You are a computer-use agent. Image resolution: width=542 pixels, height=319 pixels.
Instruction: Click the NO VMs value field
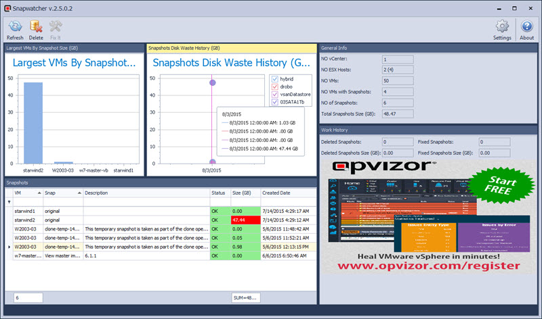(x=398, y=80)
